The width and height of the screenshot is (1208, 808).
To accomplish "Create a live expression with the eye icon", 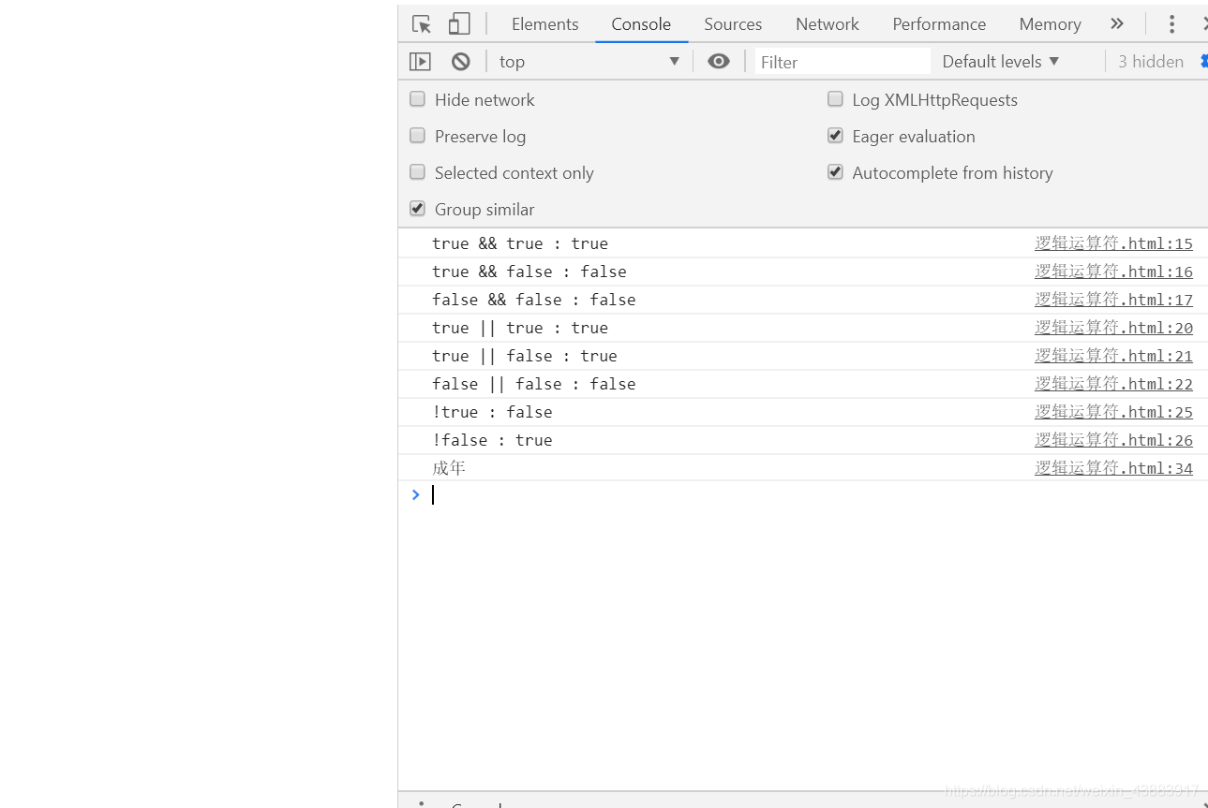I will pos(719,62).
